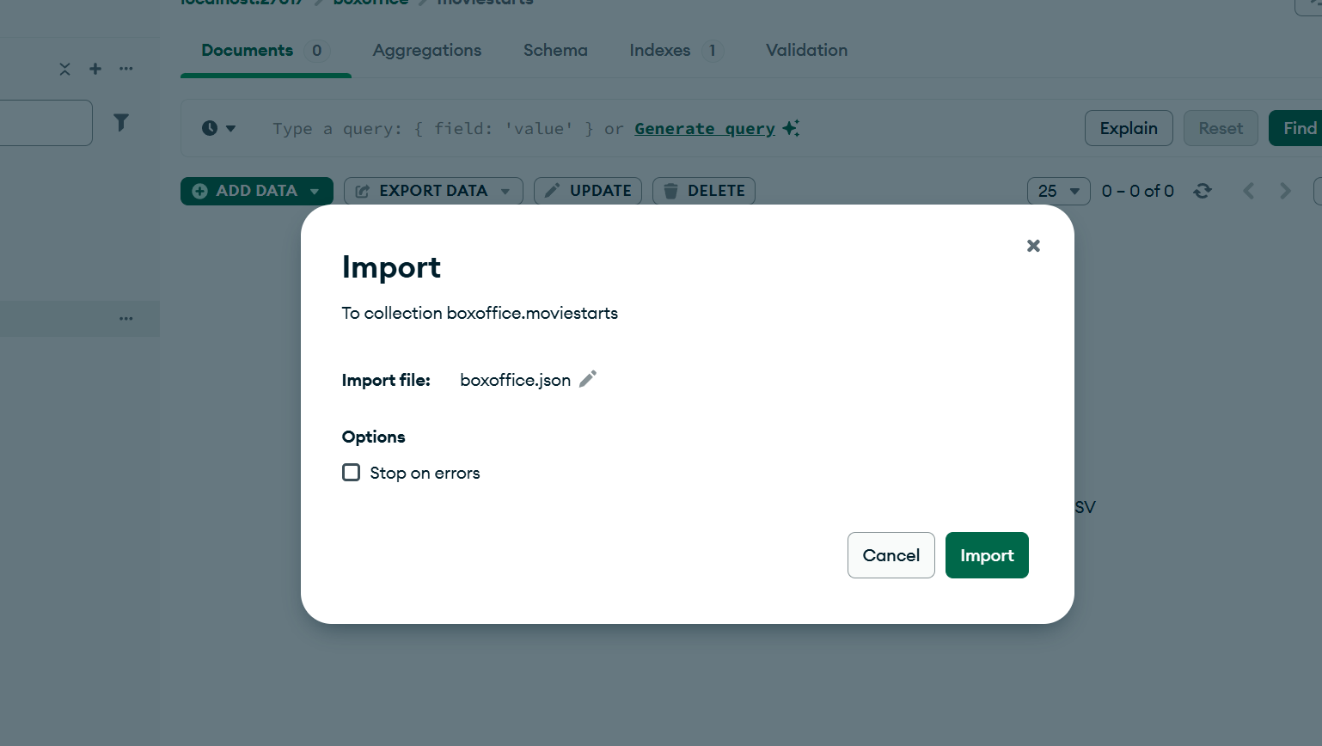Open the 25 per page dropdown
The height and width of the screenshot is (746, 1322).
click(x=1058, y=191)
